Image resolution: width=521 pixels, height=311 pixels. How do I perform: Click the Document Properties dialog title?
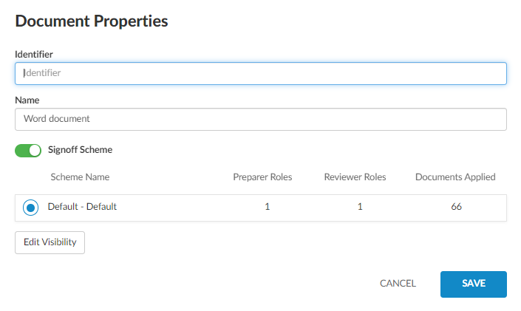tap(92, 21)
